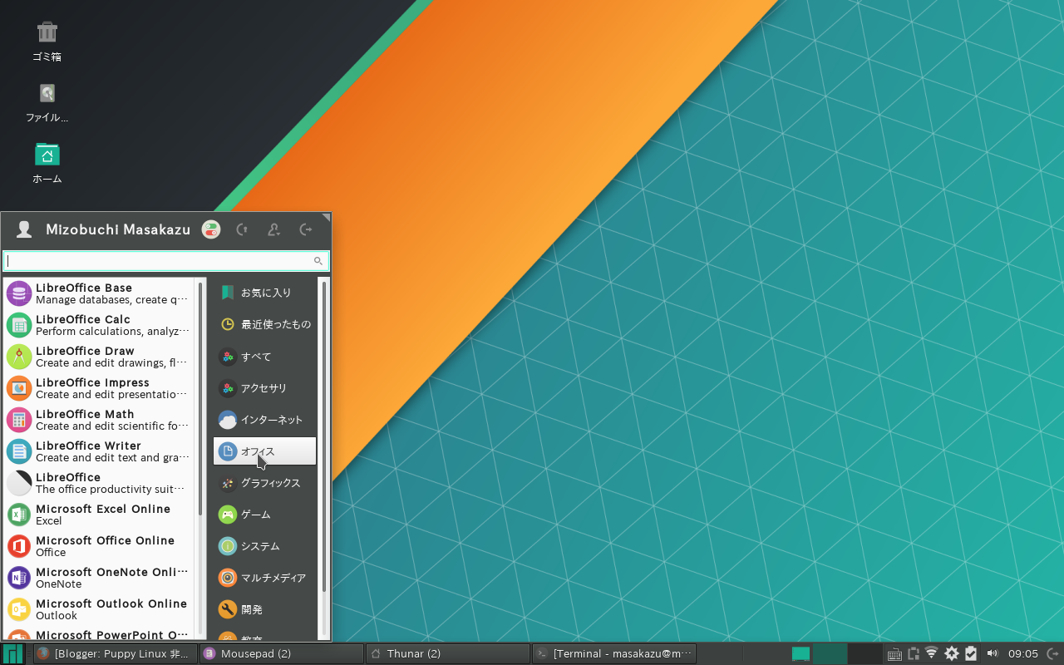Image resolution: width=1064 pixels, height=665 pixels.
Task: Switch to the Terminal taskbar button
Action: pyautogui.click(x=613, y=653)
